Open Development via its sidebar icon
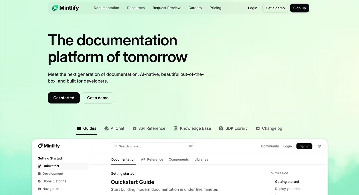 [39, 173]
